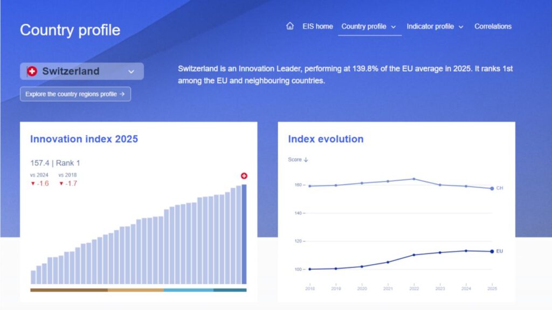Open the Correlations page
This screenshot has width=552, height=310.
(493, 26)
